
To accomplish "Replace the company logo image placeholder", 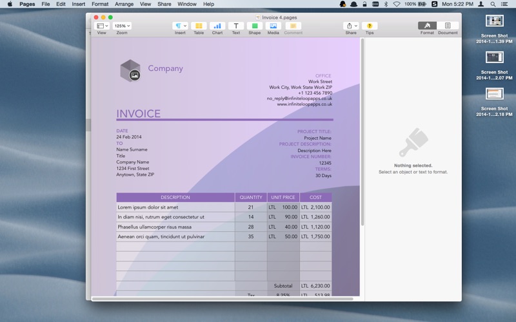I will (x=134, y=75).
